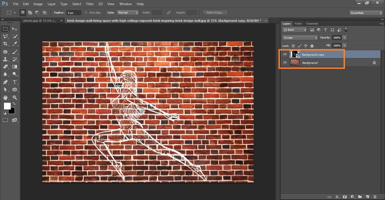Hide the Background copy layer
Viewport: 385px width, 200px height.
coord(285,54)
